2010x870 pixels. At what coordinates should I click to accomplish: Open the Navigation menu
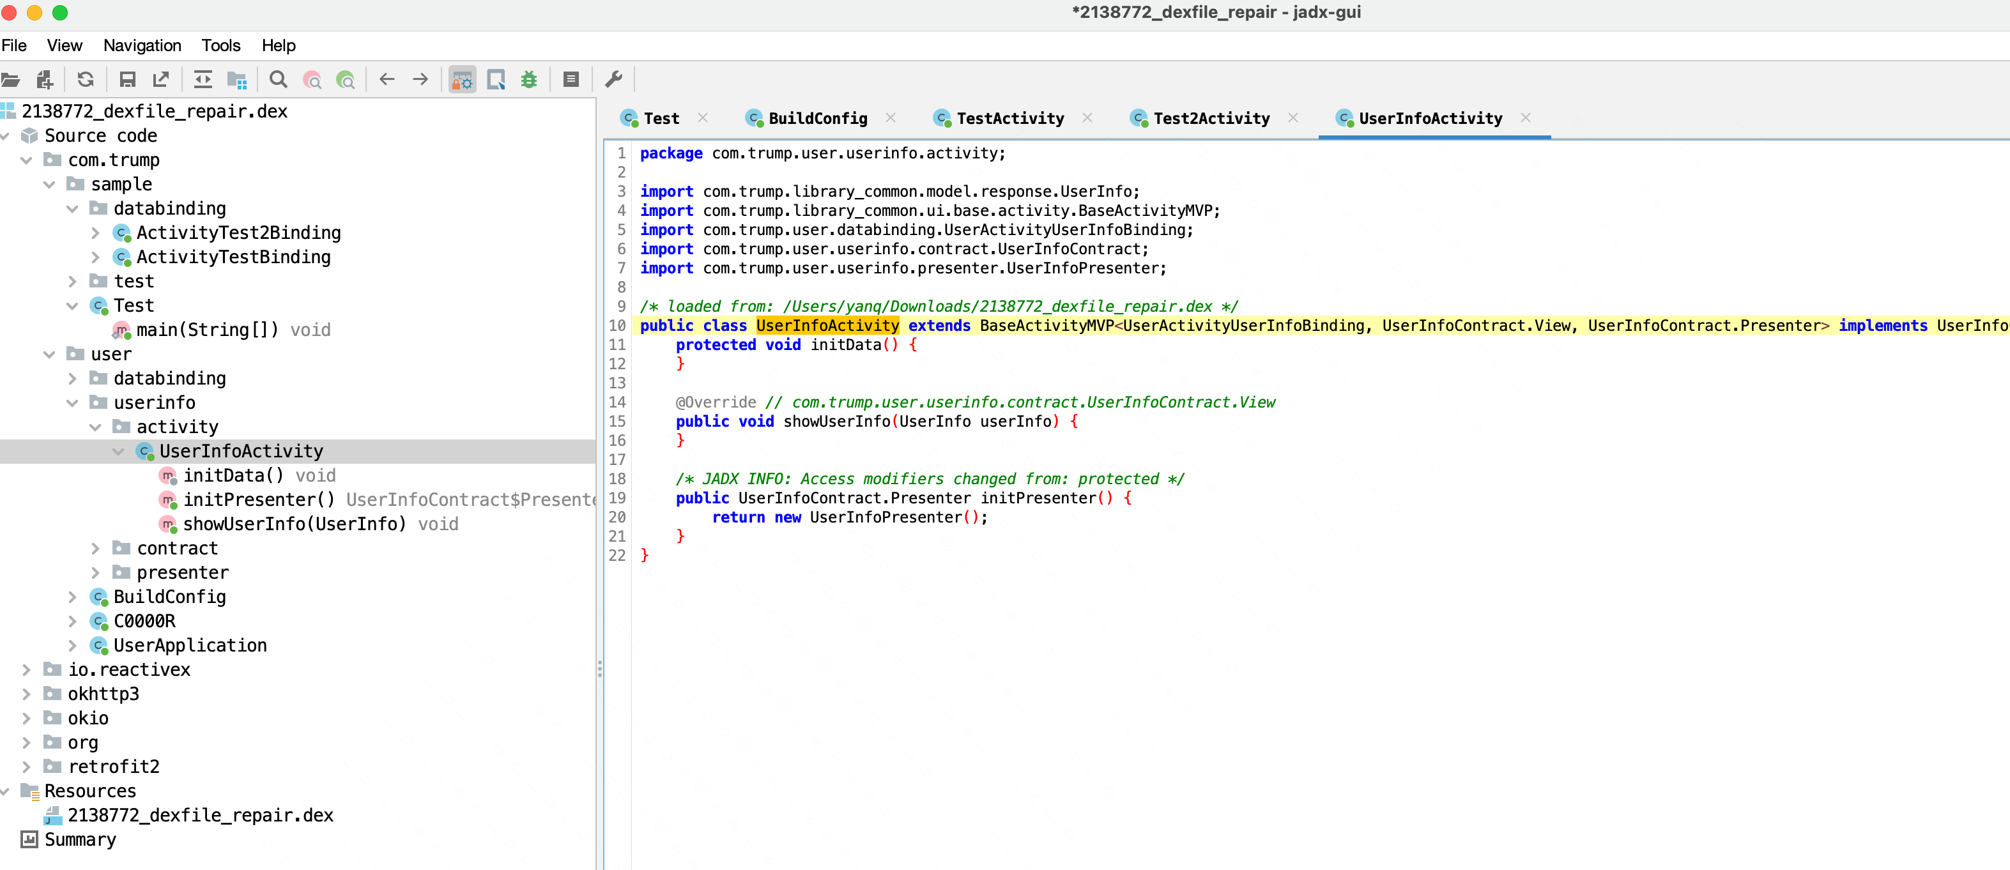(x=142, y=45)
